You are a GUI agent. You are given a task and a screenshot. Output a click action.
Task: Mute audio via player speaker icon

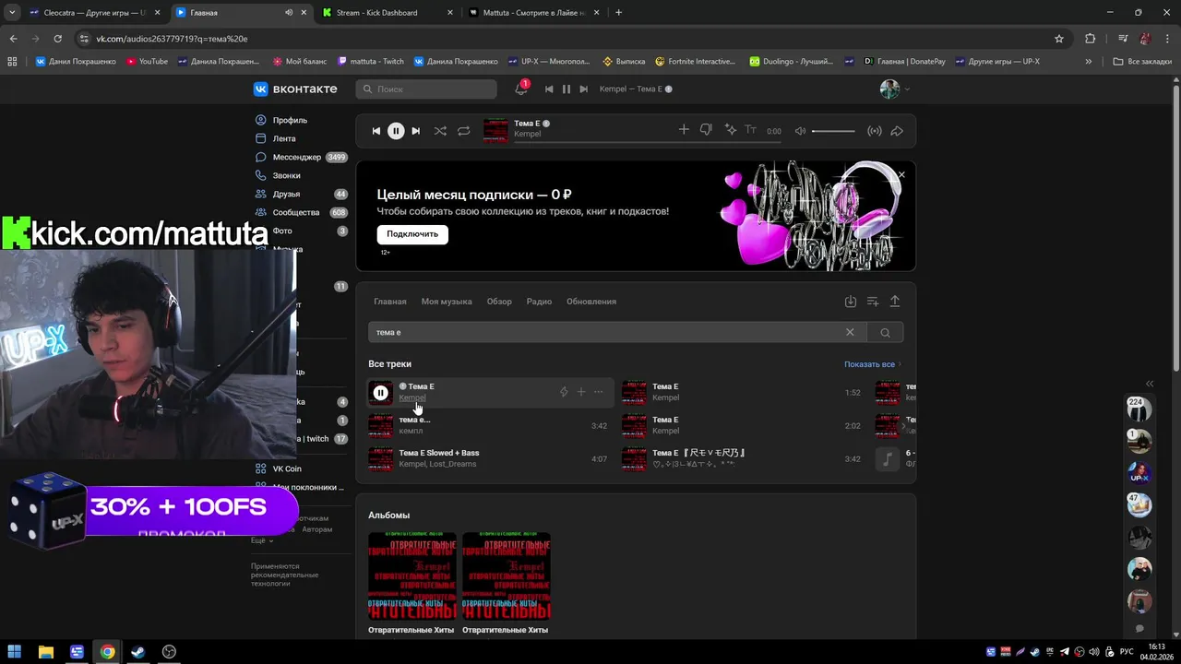800,131
